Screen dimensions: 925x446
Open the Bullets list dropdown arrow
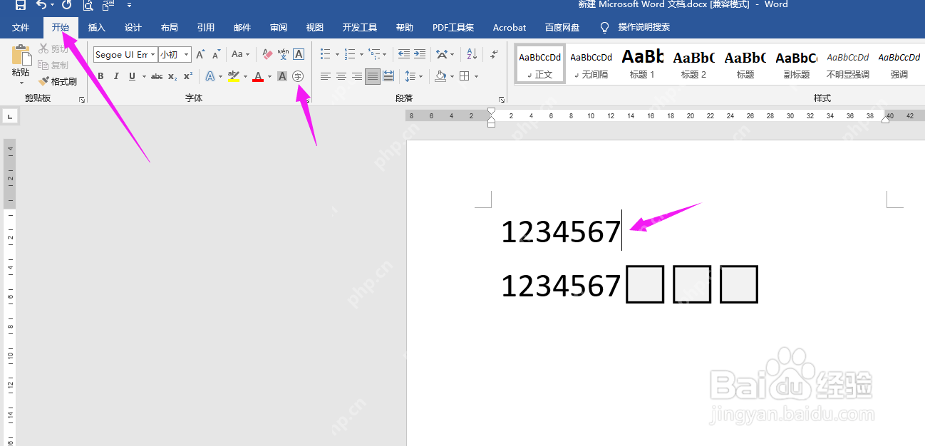point(338,54)
